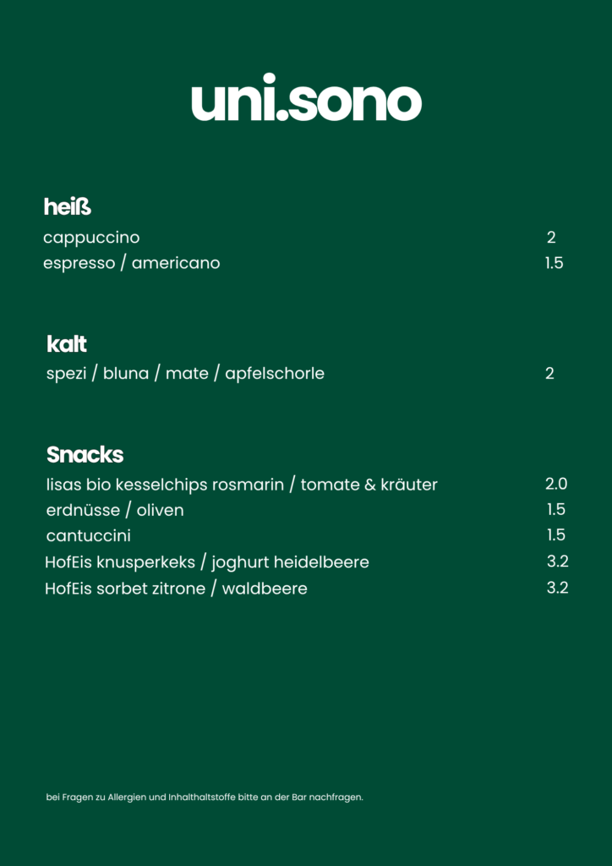
Task: Click the price next to erdnüsse / oliven
Action: 555,509
